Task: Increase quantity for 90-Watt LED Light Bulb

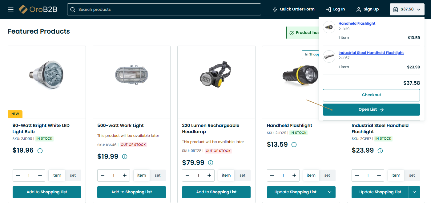Action: [40, 175]
